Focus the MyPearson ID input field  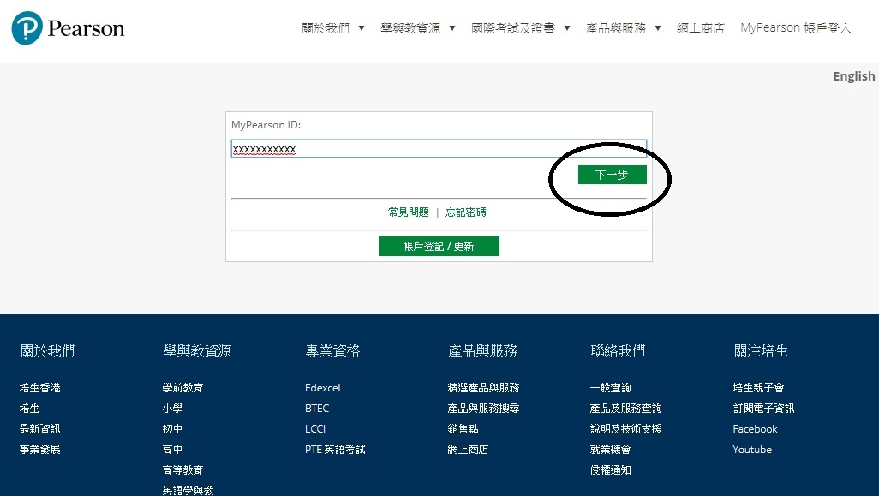(439, 149)
